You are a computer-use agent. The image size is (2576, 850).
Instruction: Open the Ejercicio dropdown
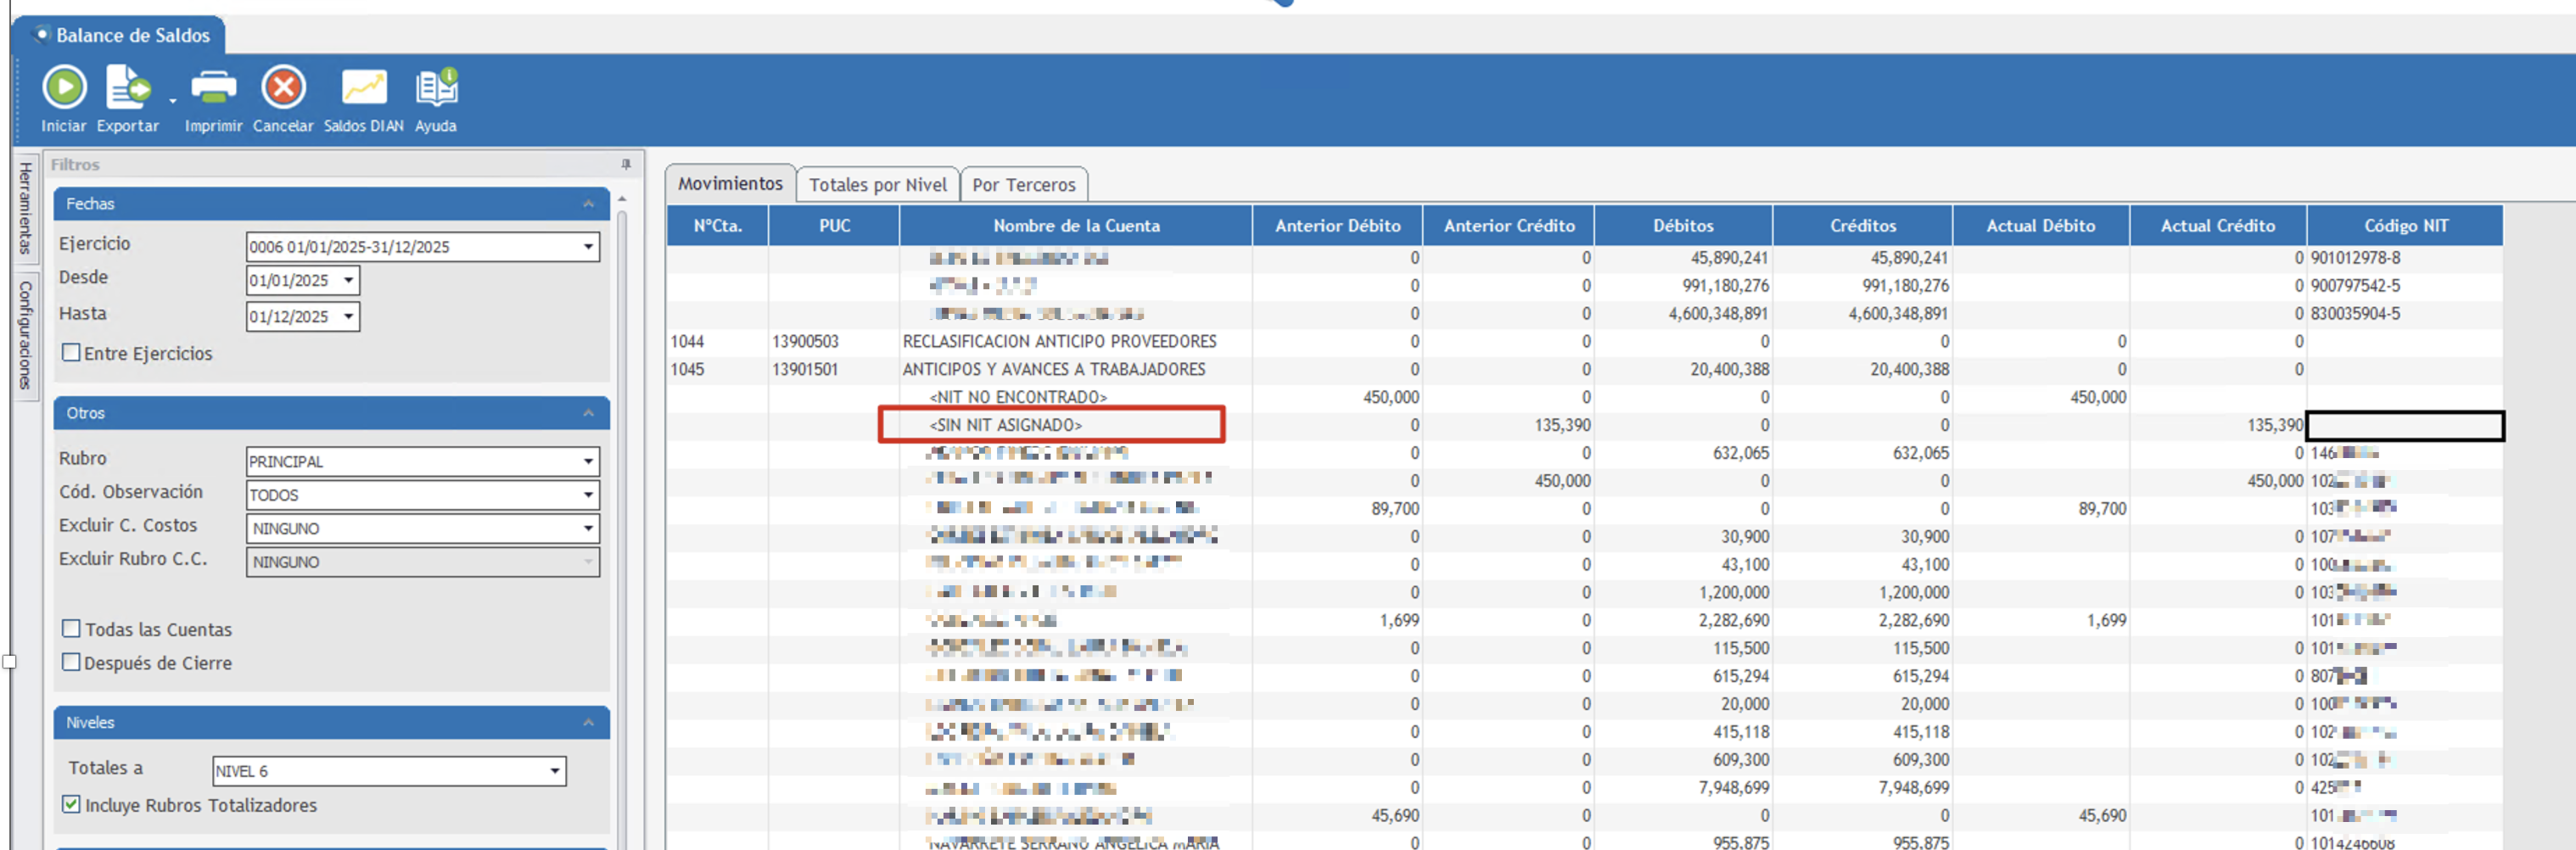[x=588, y=247]
